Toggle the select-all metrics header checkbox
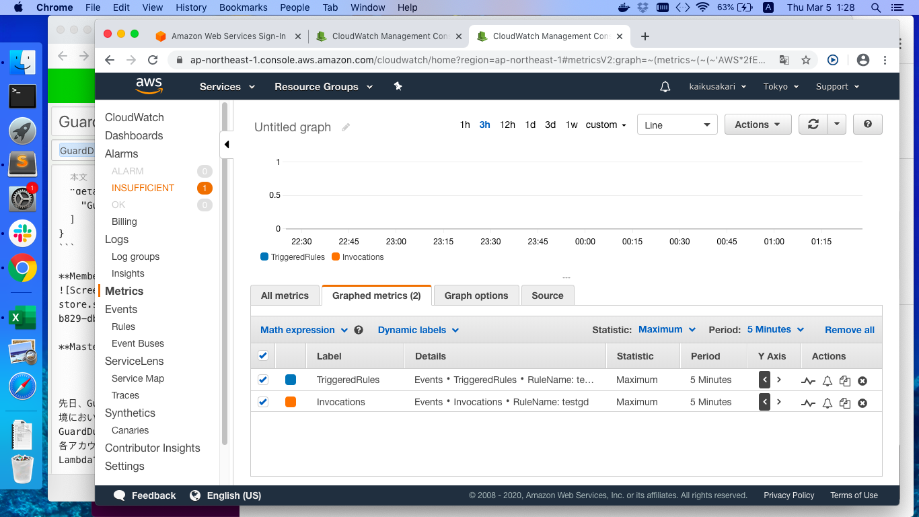 click(x=263, y=356)
